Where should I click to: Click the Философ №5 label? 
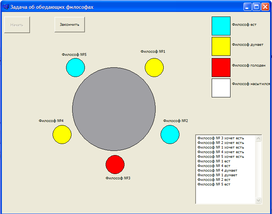pyautogui.click(x=74, y=55)
